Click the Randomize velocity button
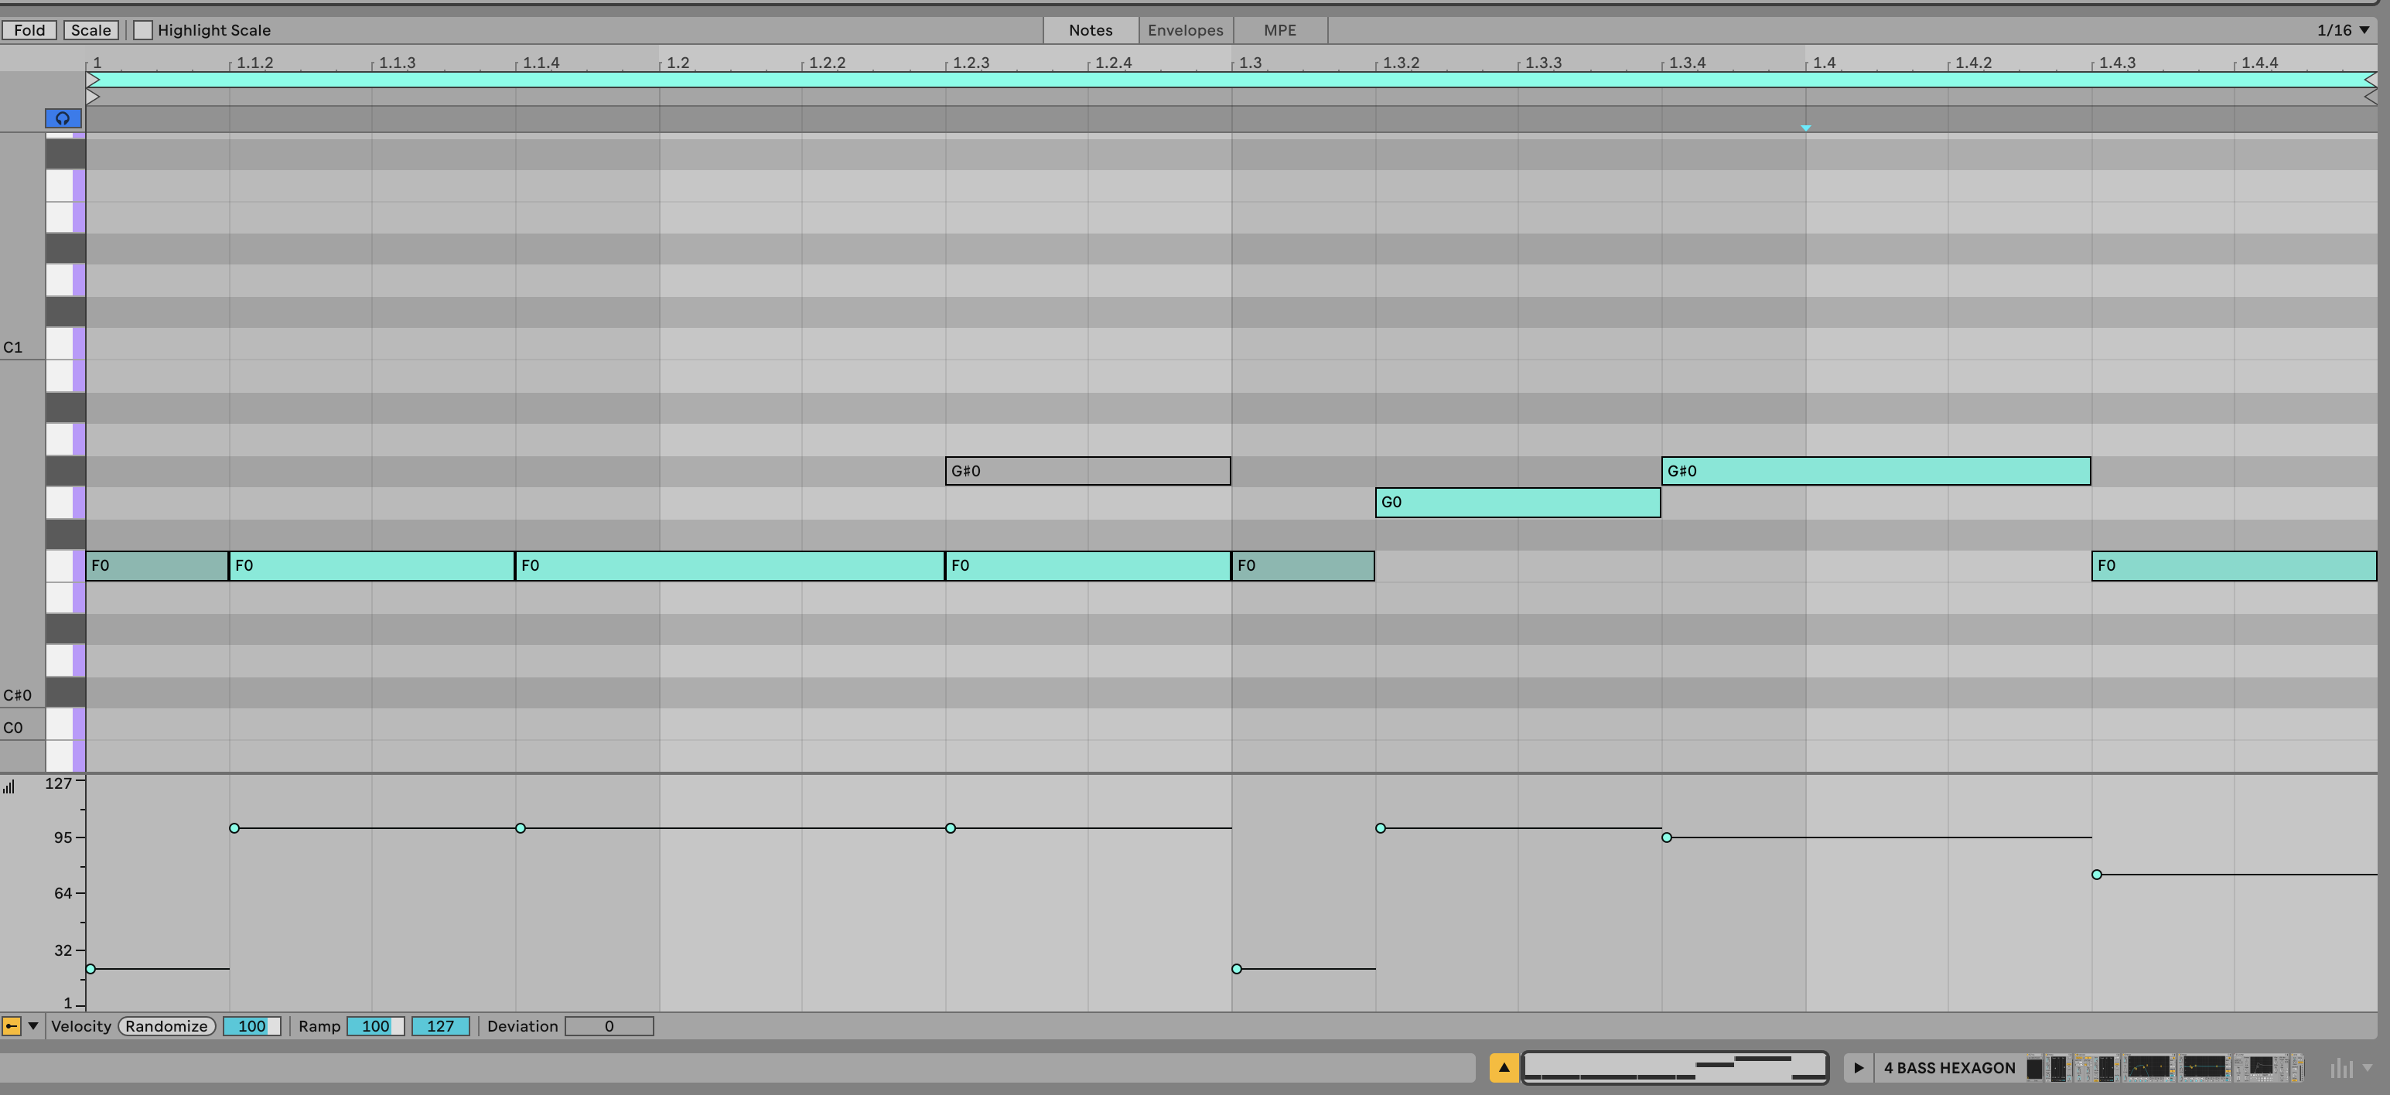Image resolution: width=2390 pixels, height=1095 pixels. (166, 1025)
